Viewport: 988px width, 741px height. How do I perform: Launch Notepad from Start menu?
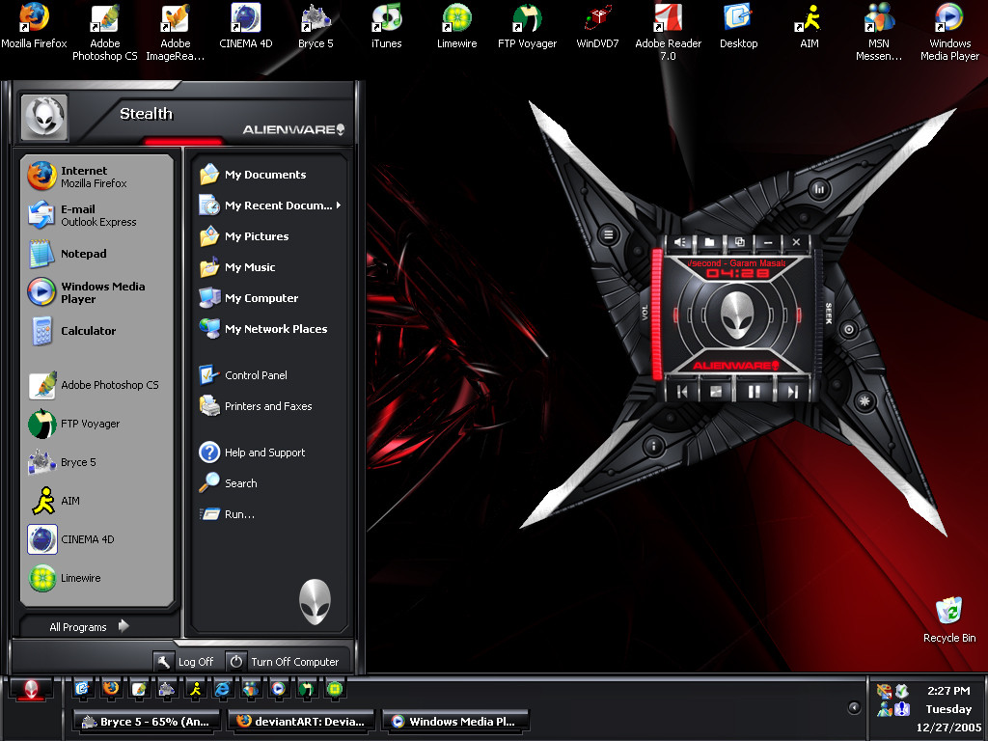click(x=97, y=254)
